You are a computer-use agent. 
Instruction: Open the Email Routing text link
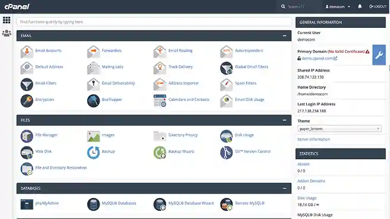coord(180,50)
